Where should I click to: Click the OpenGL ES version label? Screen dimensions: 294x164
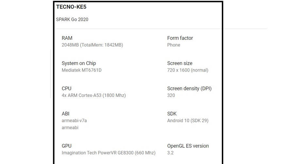pos(188,146)
